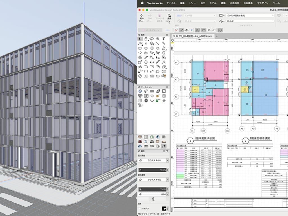The image size is (288, 216).
Task: Click the 前のビュー button
Action: [142, 18]
